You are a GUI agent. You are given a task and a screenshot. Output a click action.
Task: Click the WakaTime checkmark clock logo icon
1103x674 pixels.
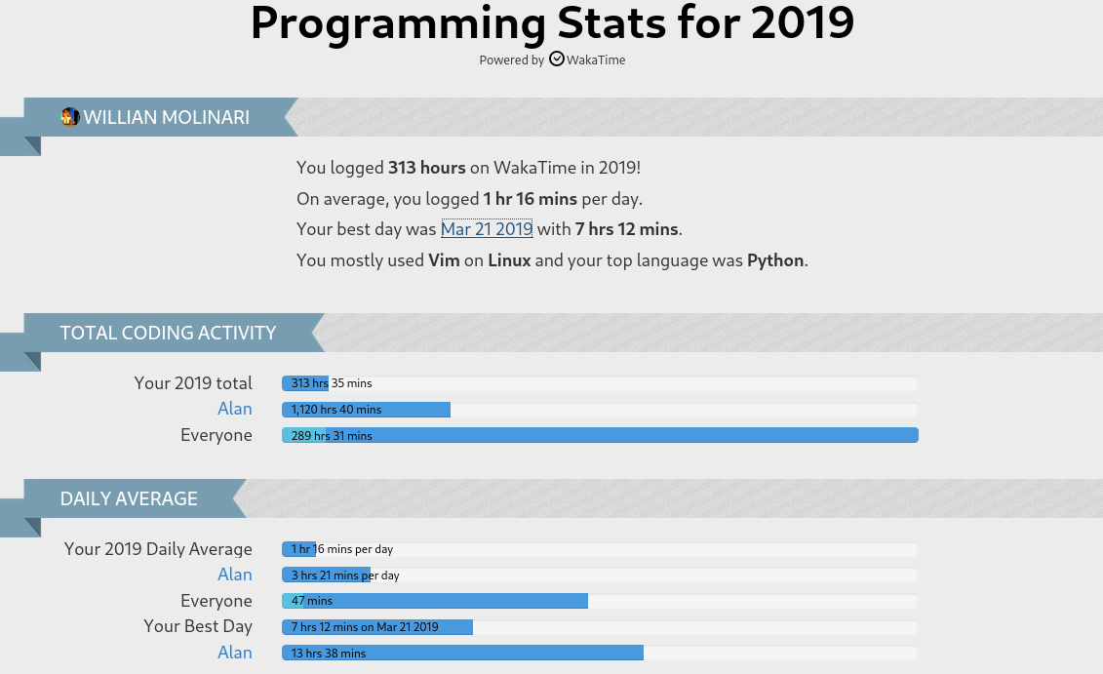click(557, 59)
